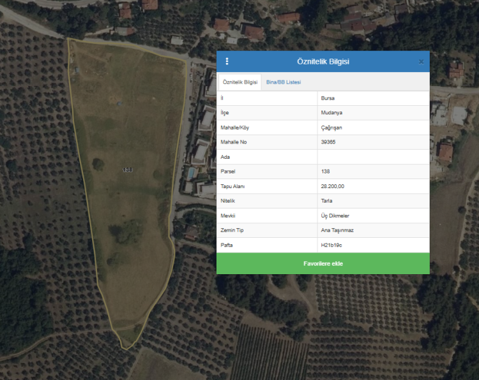Click the Mevkii field label
This screenshot has height=380, width=479.
(x=227, y=216)
